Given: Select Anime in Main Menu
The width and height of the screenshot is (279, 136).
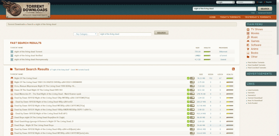Looking at the screenshot, I should (254, 49).
